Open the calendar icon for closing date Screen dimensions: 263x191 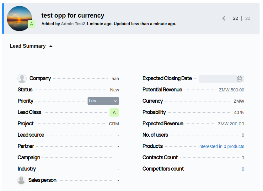click(239, 79)
